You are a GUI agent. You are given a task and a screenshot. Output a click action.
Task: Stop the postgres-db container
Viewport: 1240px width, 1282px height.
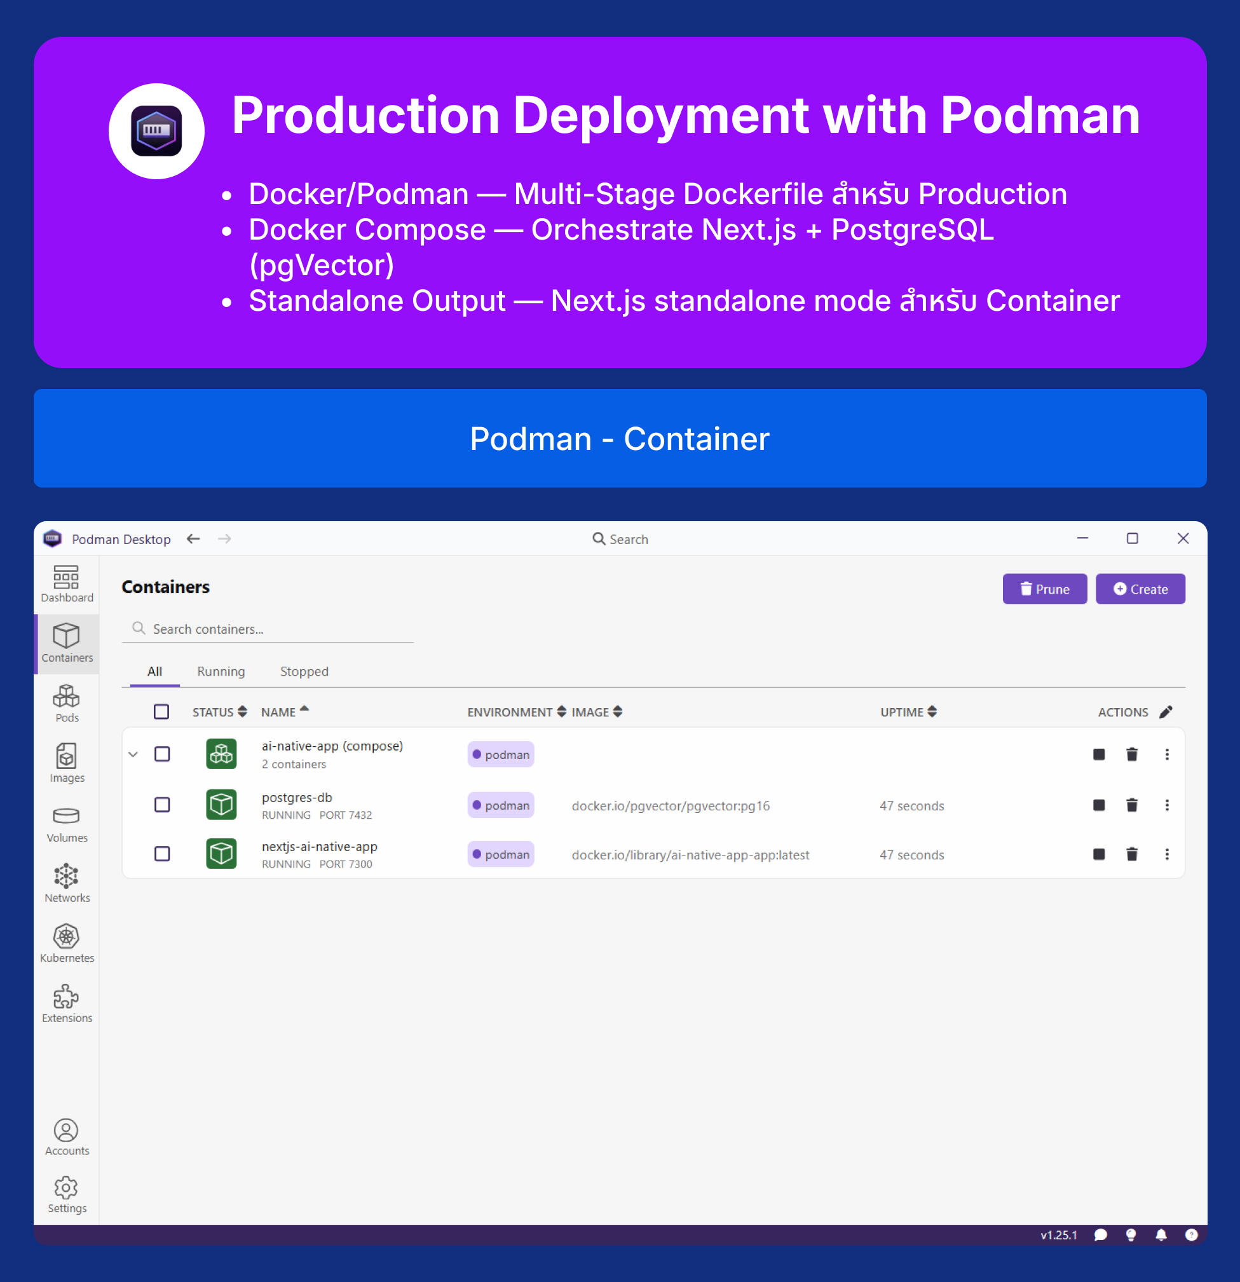(x=1099, y=805)
